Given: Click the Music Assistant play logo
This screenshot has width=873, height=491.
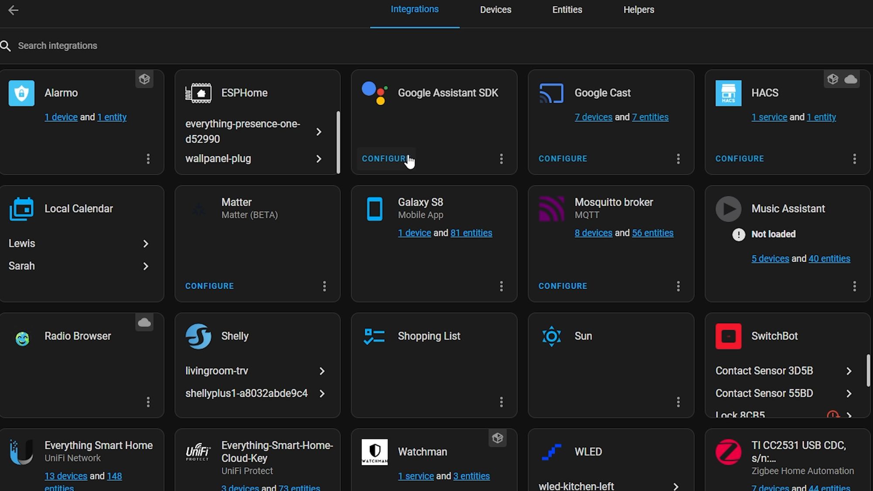Looking at the screenshot, I should 728,209.
